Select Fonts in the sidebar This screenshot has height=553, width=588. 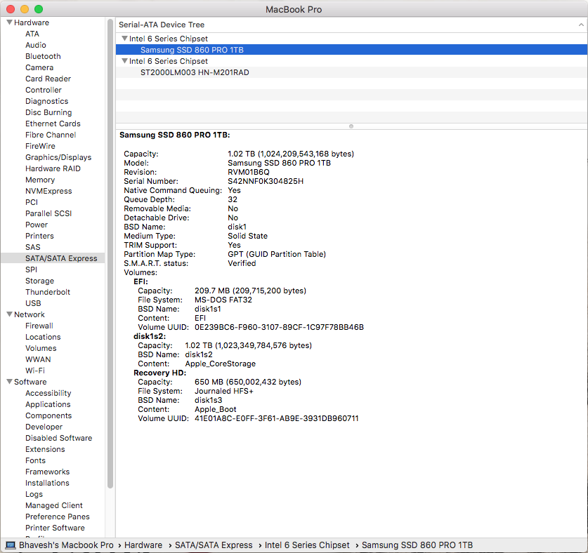point(35,461)
